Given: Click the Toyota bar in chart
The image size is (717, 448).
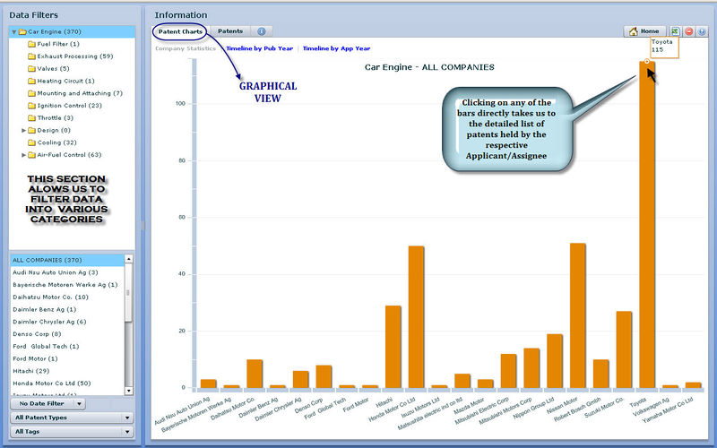Looking at the screenshot, I should (647, 224).
